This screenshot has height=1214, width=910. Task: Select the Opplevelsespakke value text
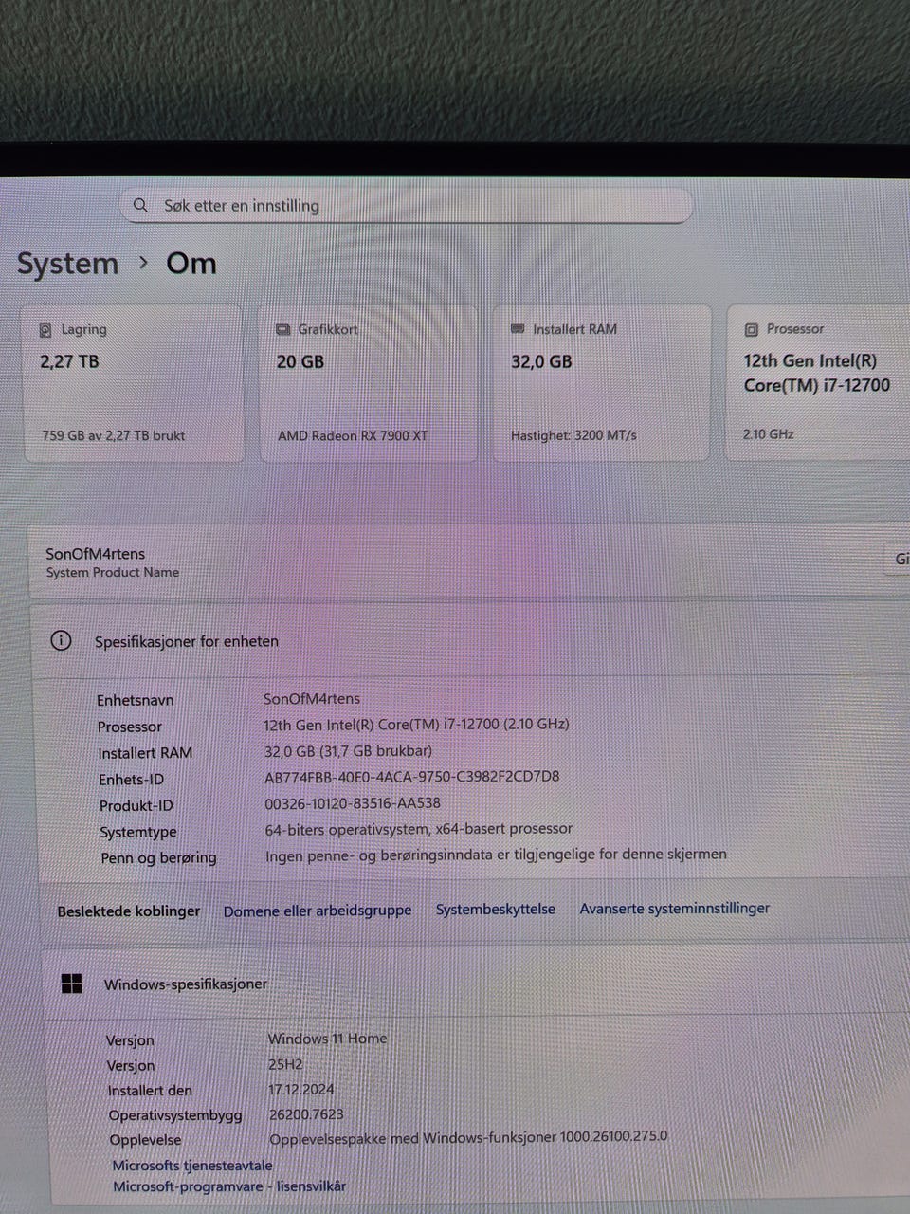tap(468, 1137)
